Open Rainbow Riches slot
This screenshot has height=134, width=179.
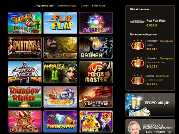(x=25, y=97)
